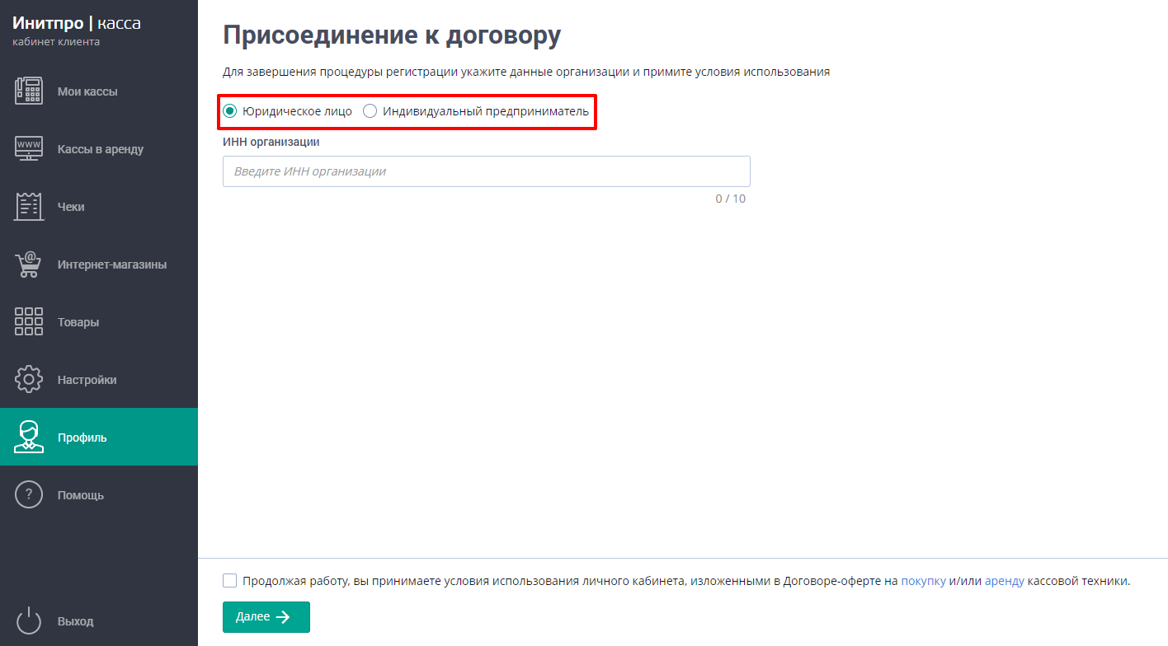
Task: Click the Инитпро касса logo
Action: (x=77, y=23)
